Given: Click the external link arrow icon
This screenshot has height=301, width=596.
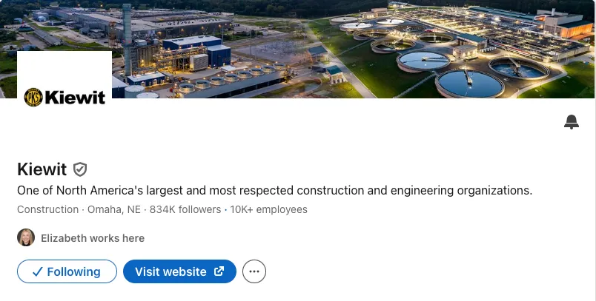Looking at the screenshot, I should coord(219,271).
